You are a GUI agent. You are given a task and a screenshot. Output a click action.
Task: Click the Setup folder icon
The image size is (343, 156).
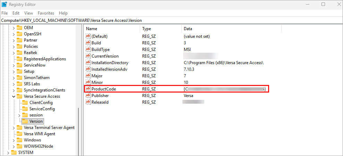(x=20, y=71)
